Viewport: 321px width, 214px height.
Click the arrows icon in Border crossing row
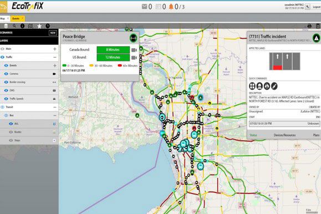54,82
